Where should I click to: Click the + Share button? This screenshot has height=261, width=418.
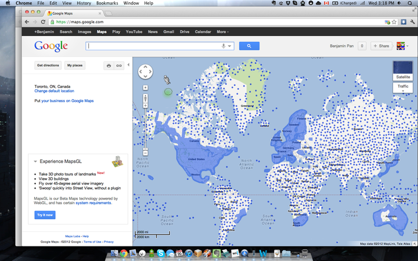coord(381,46)
